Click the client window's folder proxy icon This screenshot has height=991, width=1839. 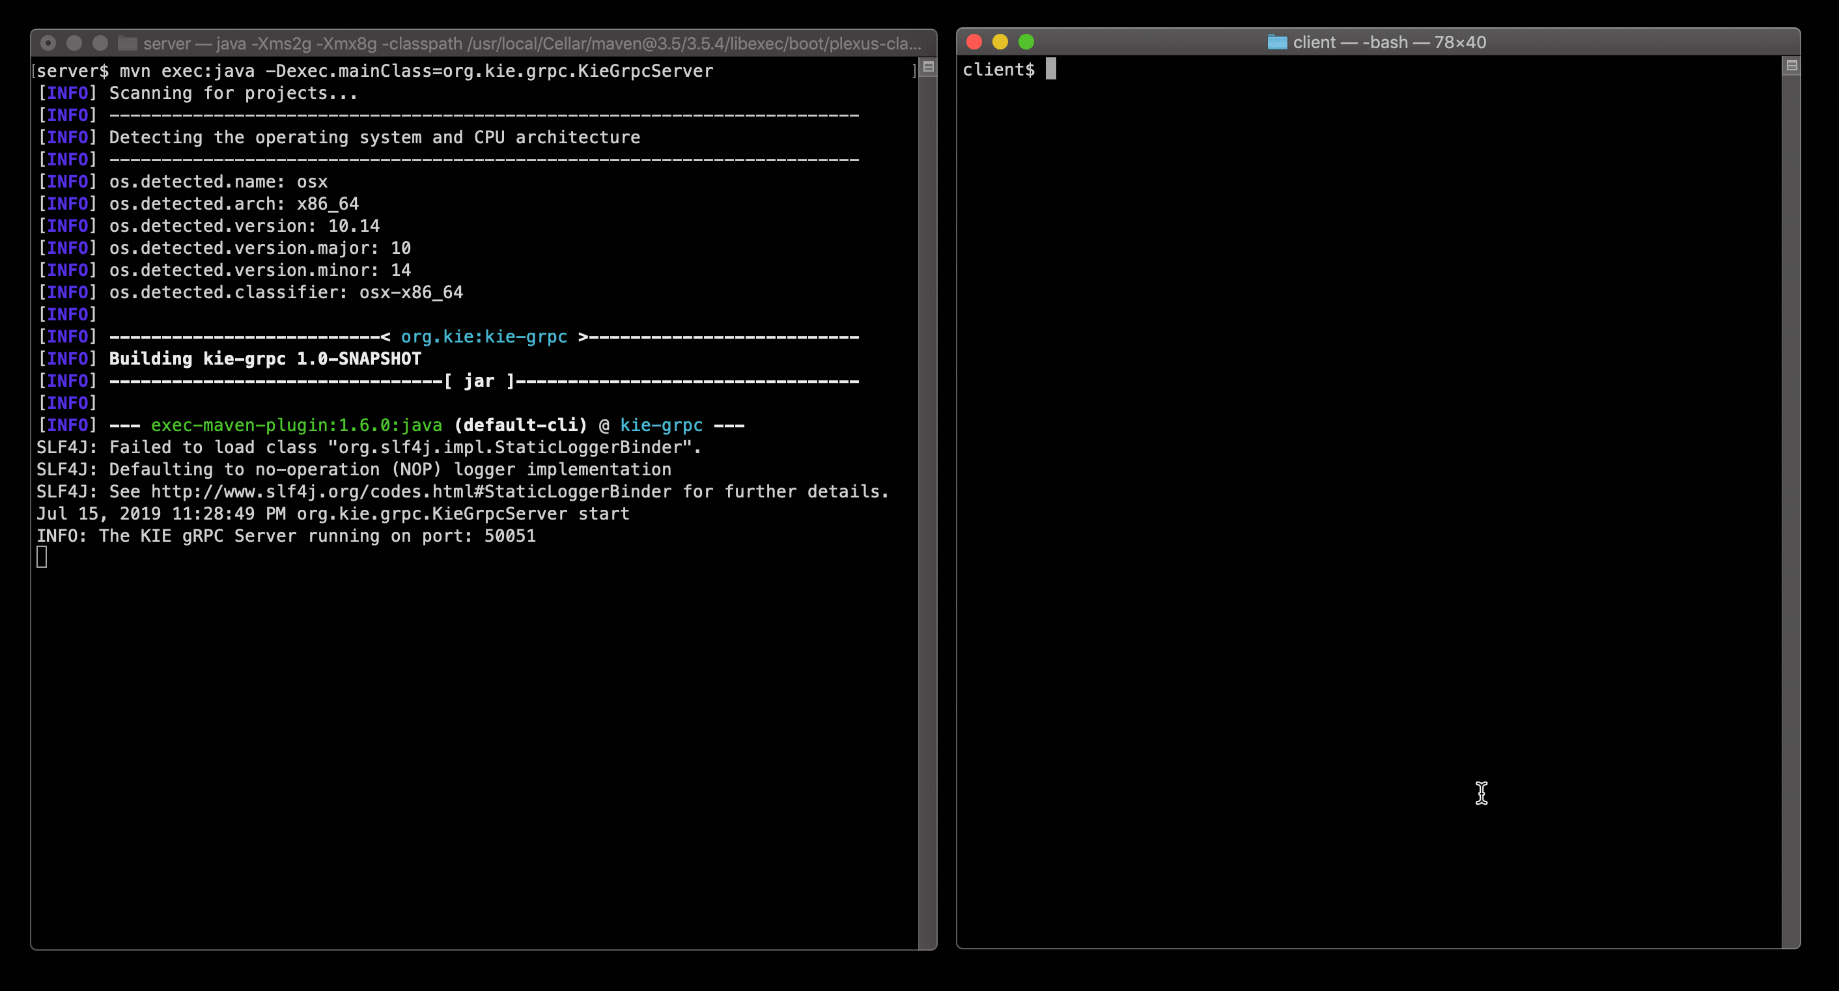click(x=1276, y=42)
